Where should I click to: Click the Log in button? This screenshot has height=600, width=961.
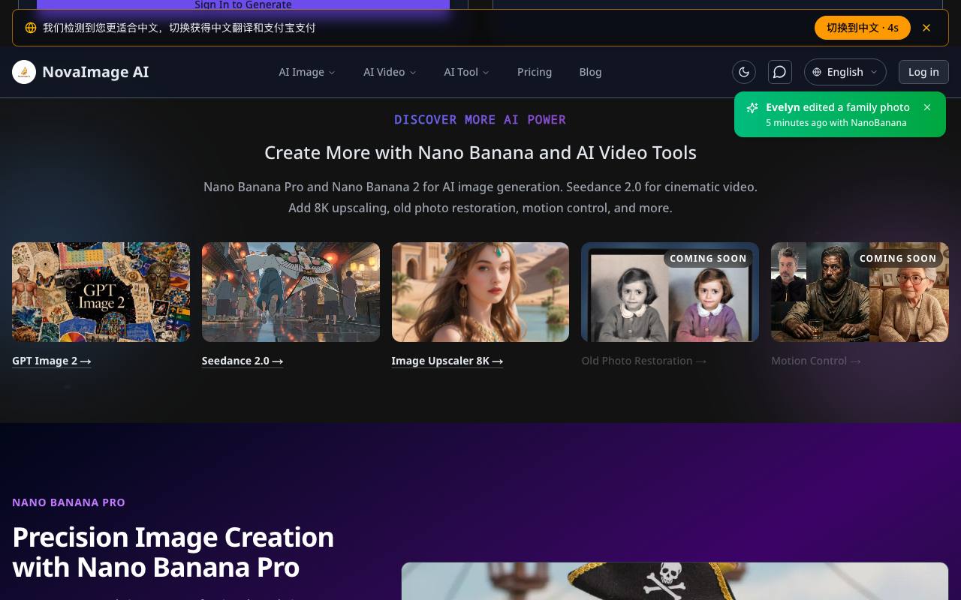(923, 72)
